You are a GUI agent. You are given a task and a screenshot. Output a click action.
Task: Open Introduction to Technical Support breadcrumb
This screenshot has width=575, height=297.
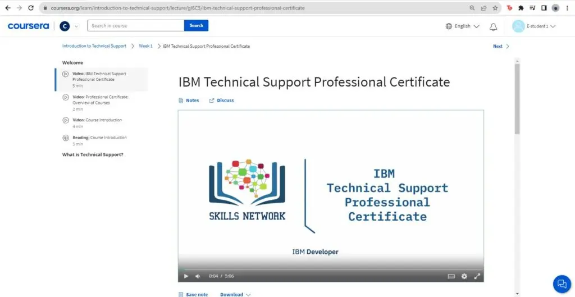pyautogui.click(x=94, y=46)
